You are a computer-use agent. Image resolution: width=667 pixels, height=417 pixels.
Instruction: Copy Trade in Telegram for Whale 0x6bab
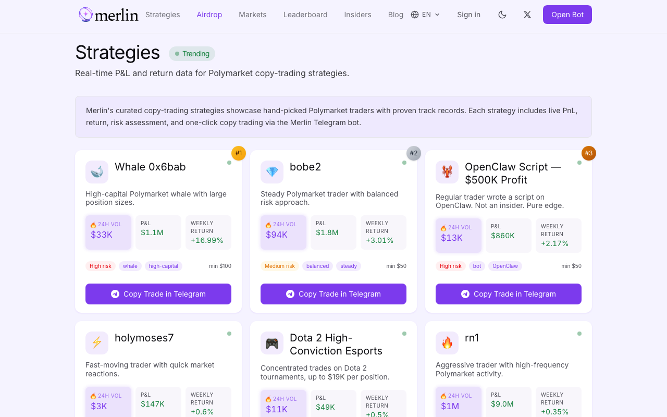coord(158,294)
